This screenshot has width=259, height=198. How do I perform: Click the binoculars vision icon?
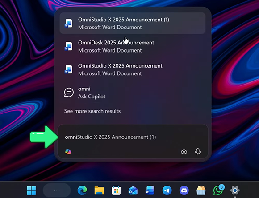coord(184,151)
